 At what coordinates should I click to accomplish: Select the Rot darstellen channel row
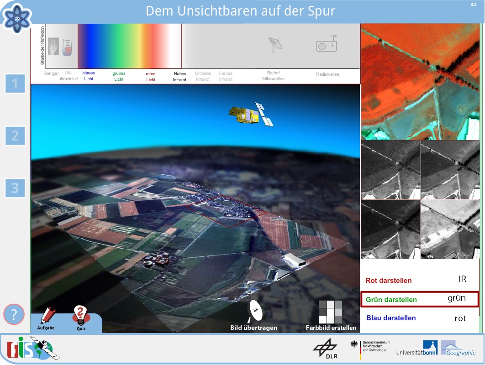point(419,280)
